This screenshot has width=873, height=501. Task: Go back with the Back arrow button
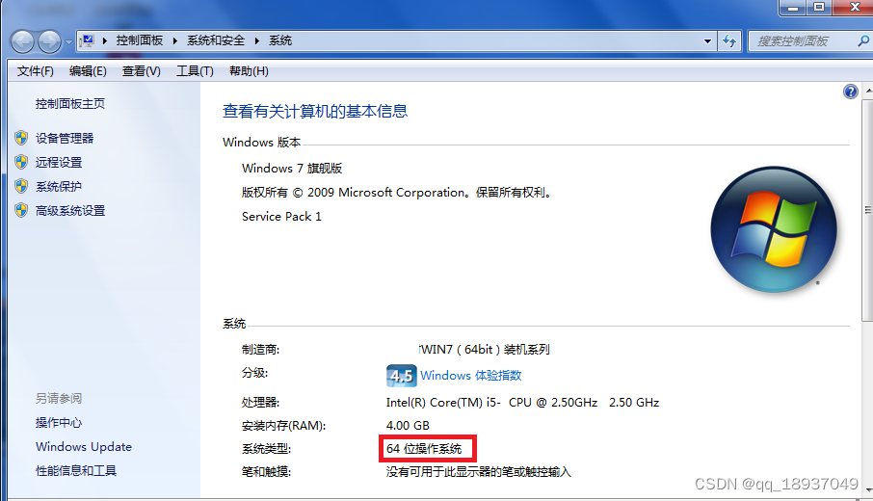coord(23,41)
